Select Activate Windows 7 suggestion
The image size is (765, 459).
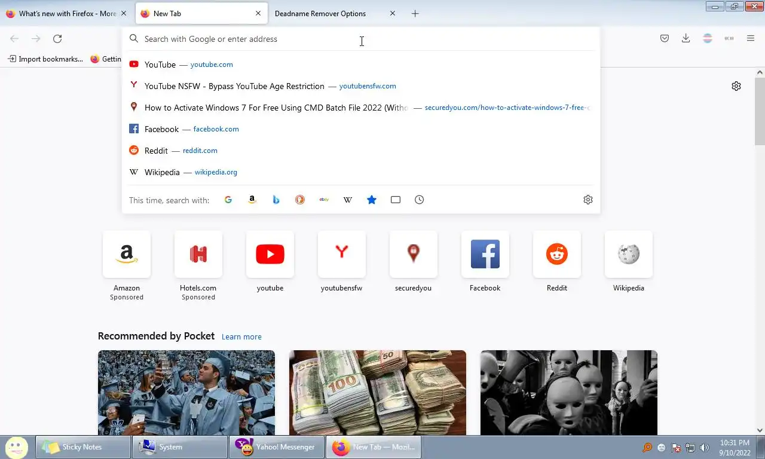click(361, 108)
